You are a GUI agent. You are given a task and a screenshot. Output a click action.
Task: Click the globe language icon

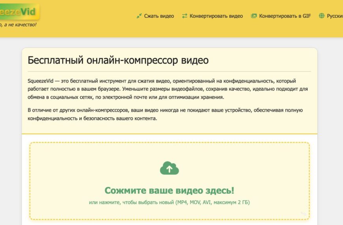pos(322,16)
